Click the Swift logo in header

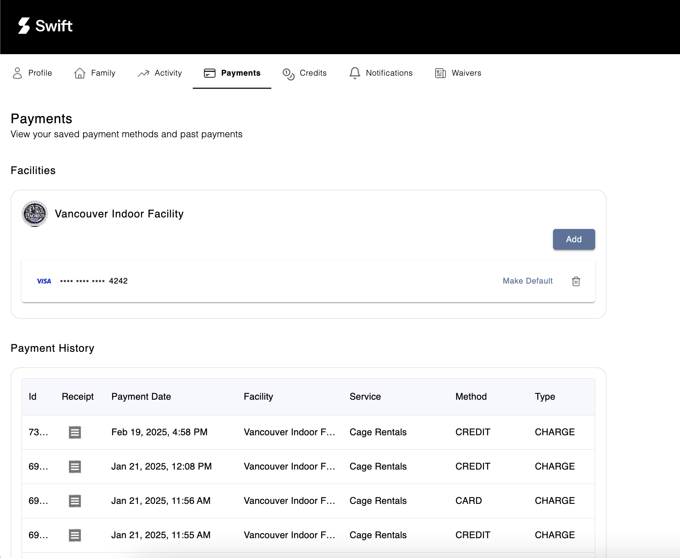pos(45,26)
